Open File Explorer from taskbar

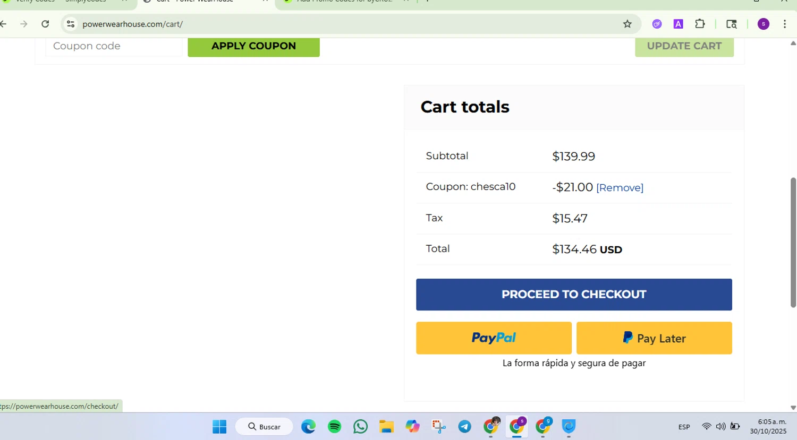point(386,427)
